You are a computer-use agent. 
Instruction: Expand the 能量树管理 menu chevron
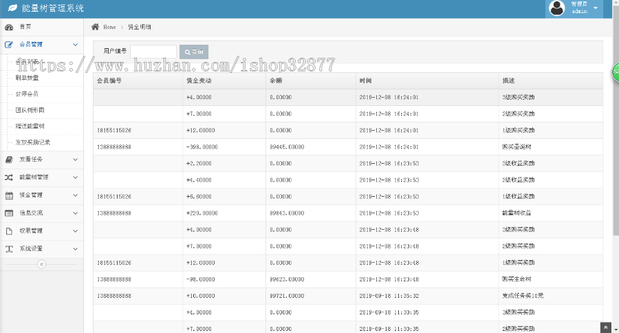click(x=75, y=178)
